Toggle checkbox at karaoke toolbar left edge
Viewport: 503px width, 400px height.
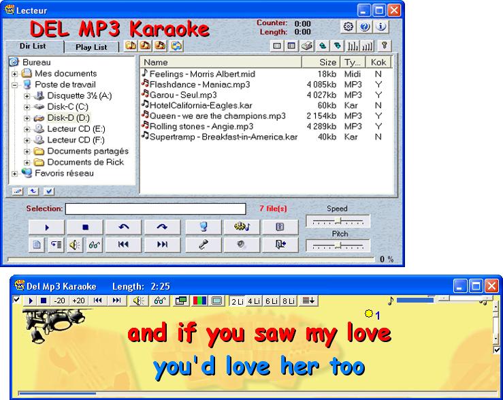(16, 300)
